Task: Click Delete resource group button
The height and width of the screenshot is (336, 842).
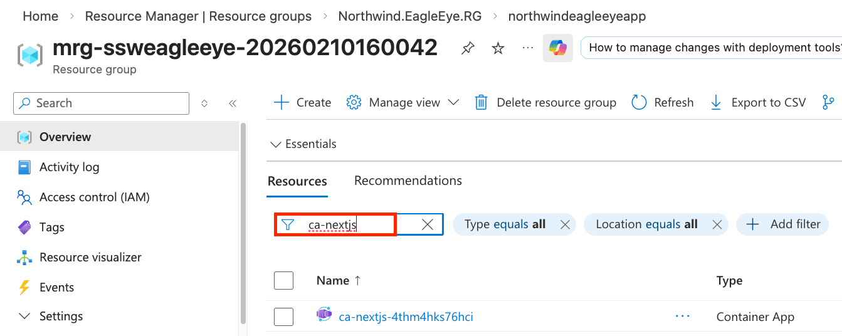Action: click(x=545, y=103)
